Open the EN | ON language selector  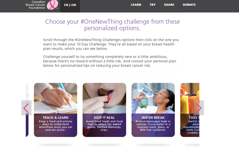coord(70,5)
